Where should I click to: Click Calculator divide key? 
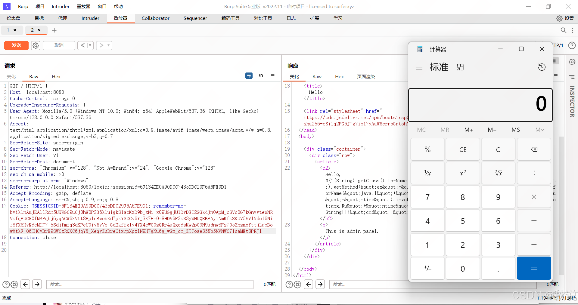pyautogui.click(x=534, y=173)
